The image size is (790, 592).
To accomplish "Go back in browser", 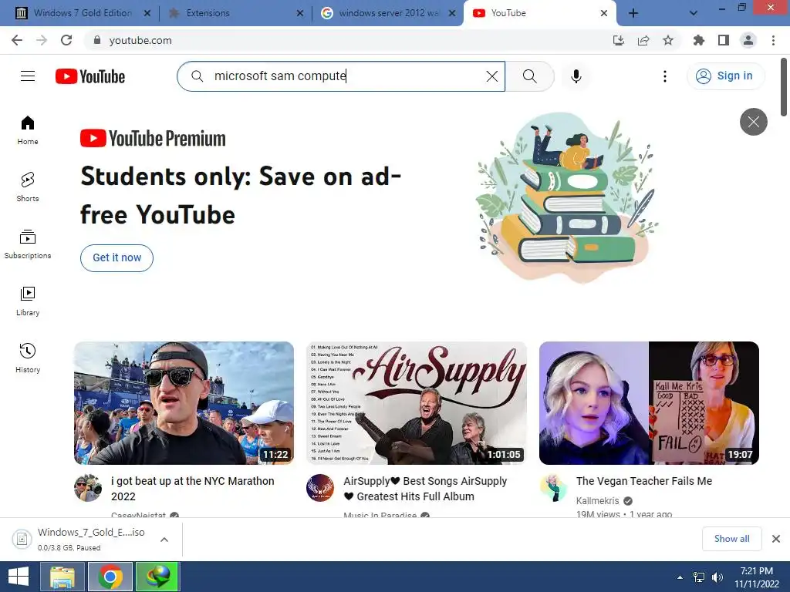I will 17,40.
